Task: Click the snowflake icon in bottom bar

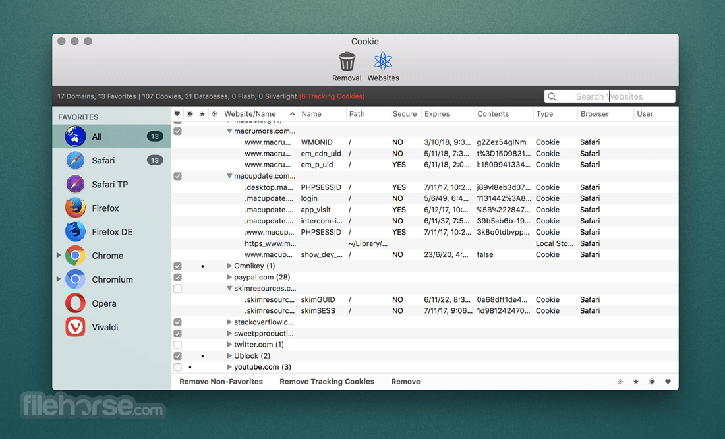Action: (x=620, y=382)
